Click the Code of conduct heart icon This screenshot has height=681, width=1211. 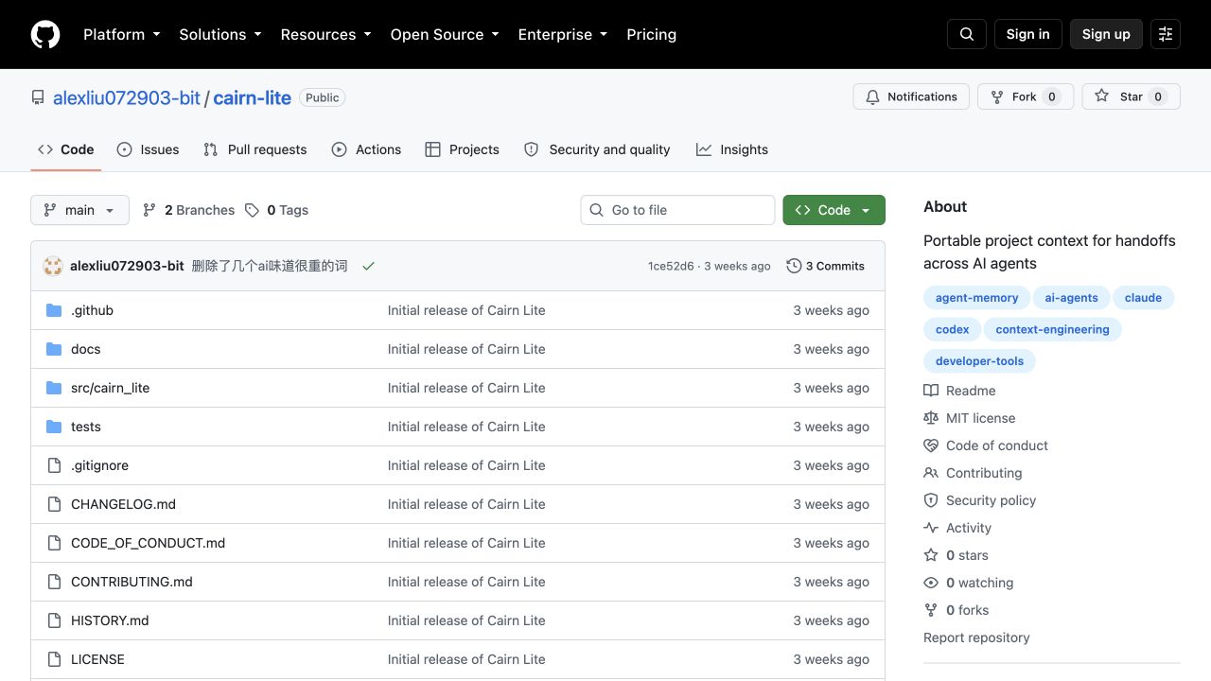[931, 445]
